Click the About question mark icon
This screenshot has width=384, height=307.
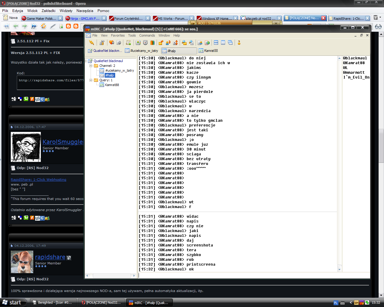pos(239,43)
